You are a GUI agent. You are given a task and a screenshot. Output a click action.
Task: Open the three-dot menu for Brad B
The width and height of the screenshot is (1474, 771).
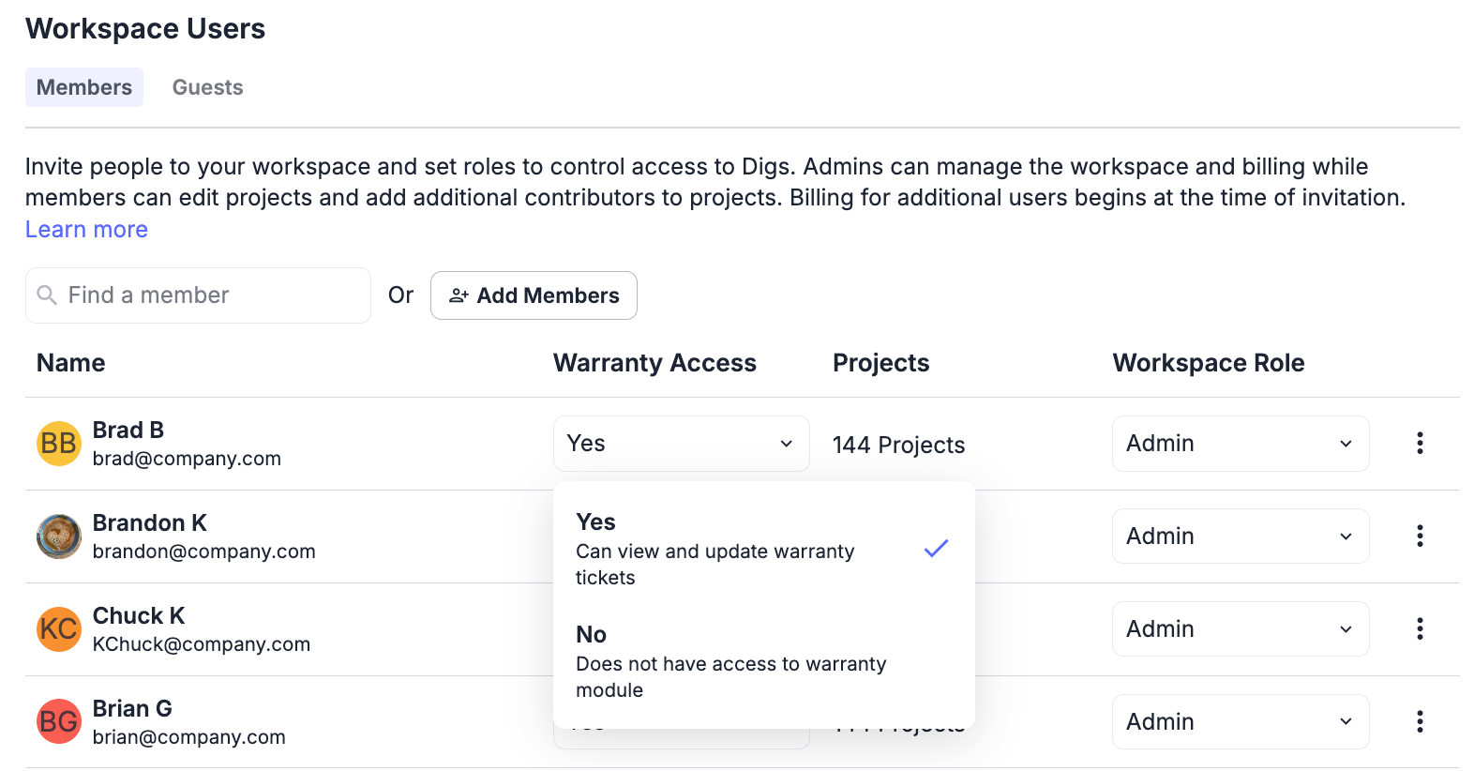click(x=1420, y=443)
